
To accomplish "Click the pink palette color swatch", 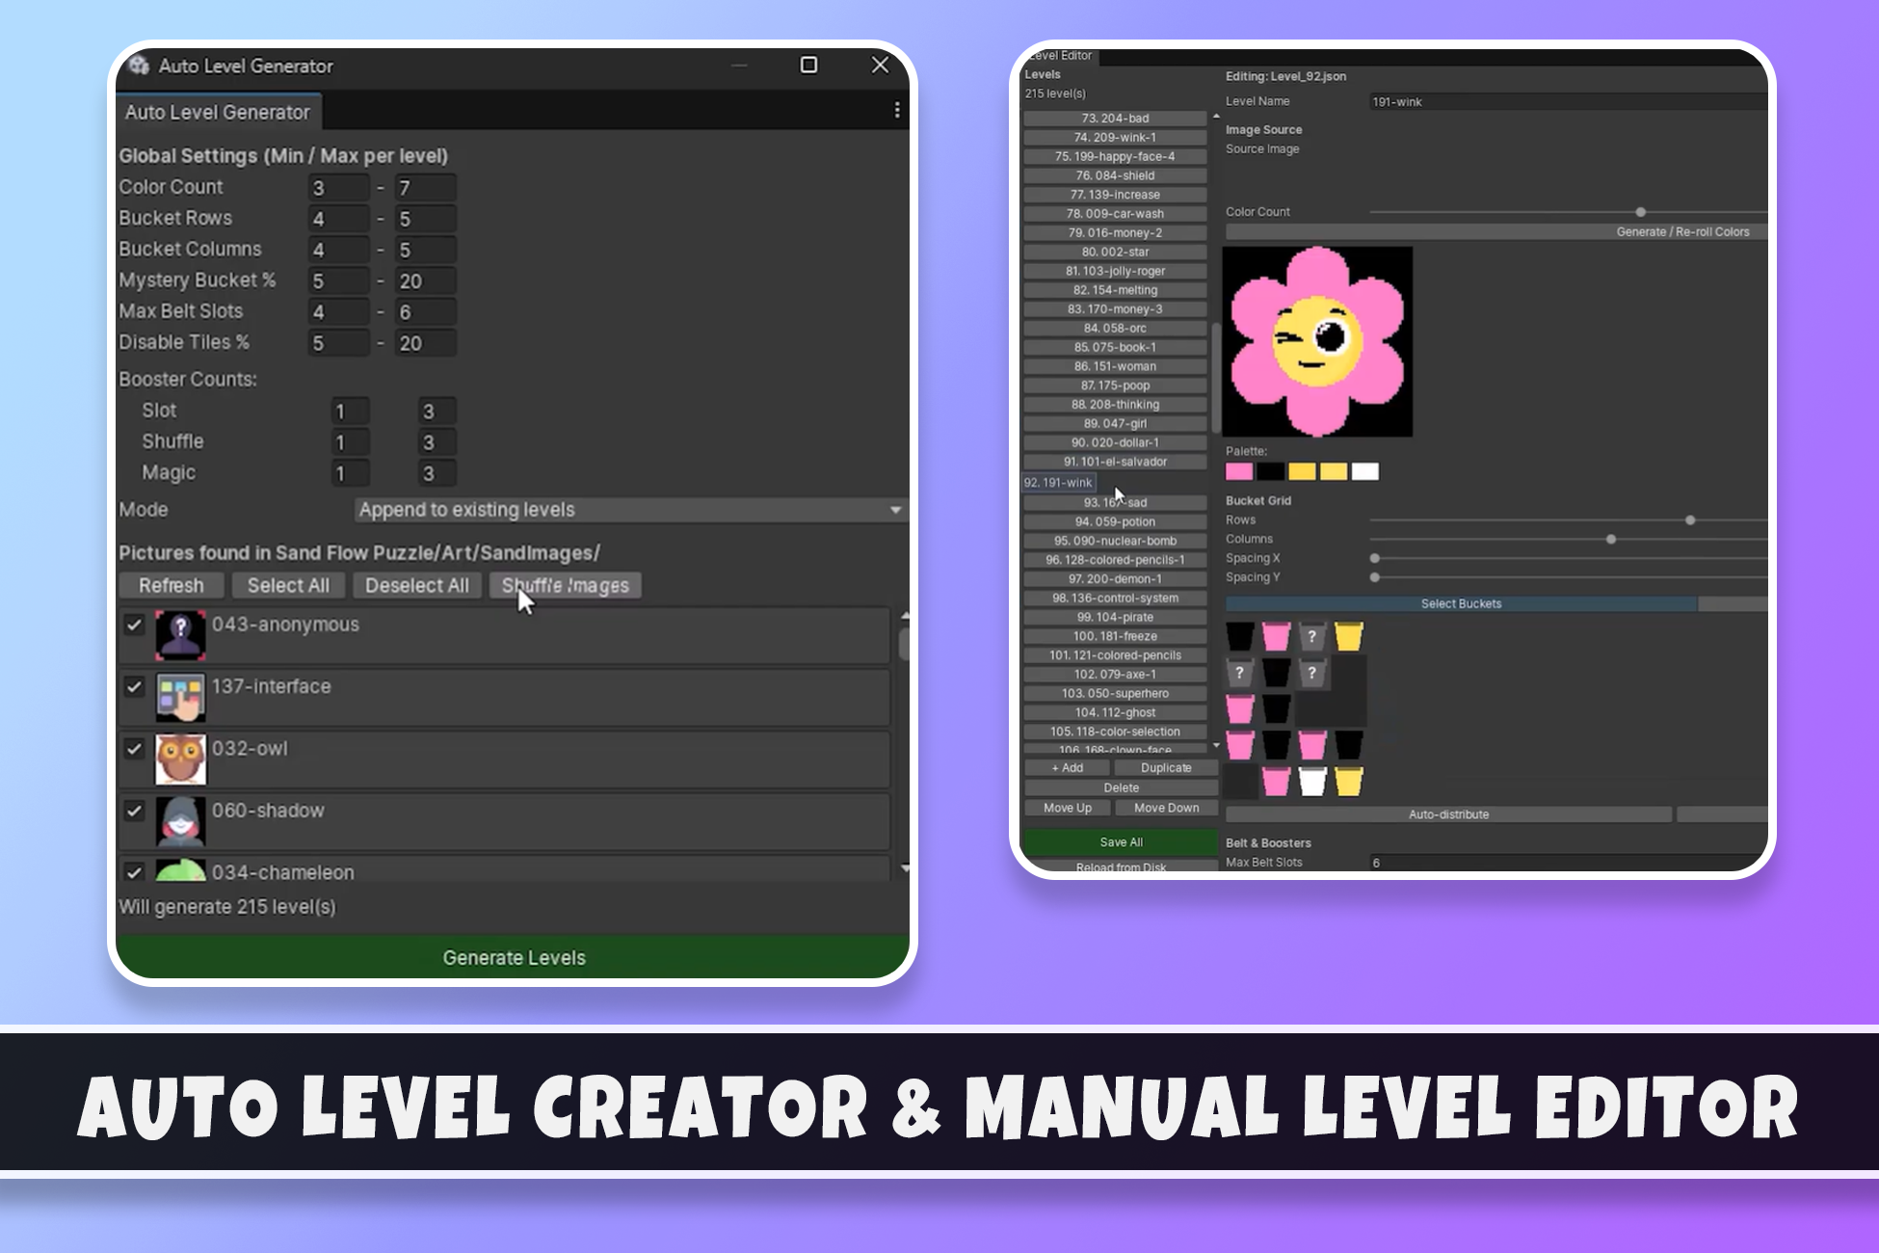I will pos(1239,471).
